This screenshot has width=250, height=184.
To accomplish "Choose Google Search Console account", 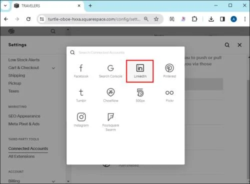I will [x=110, y=71].
